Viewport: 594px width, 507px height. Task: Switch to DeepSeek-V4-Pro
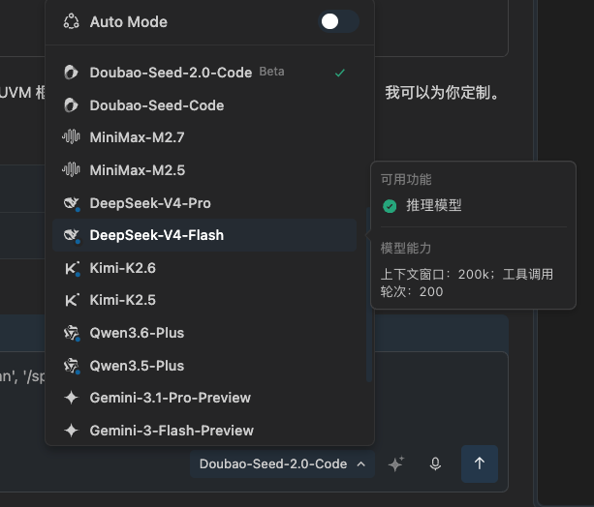click(x=204, y=203)
